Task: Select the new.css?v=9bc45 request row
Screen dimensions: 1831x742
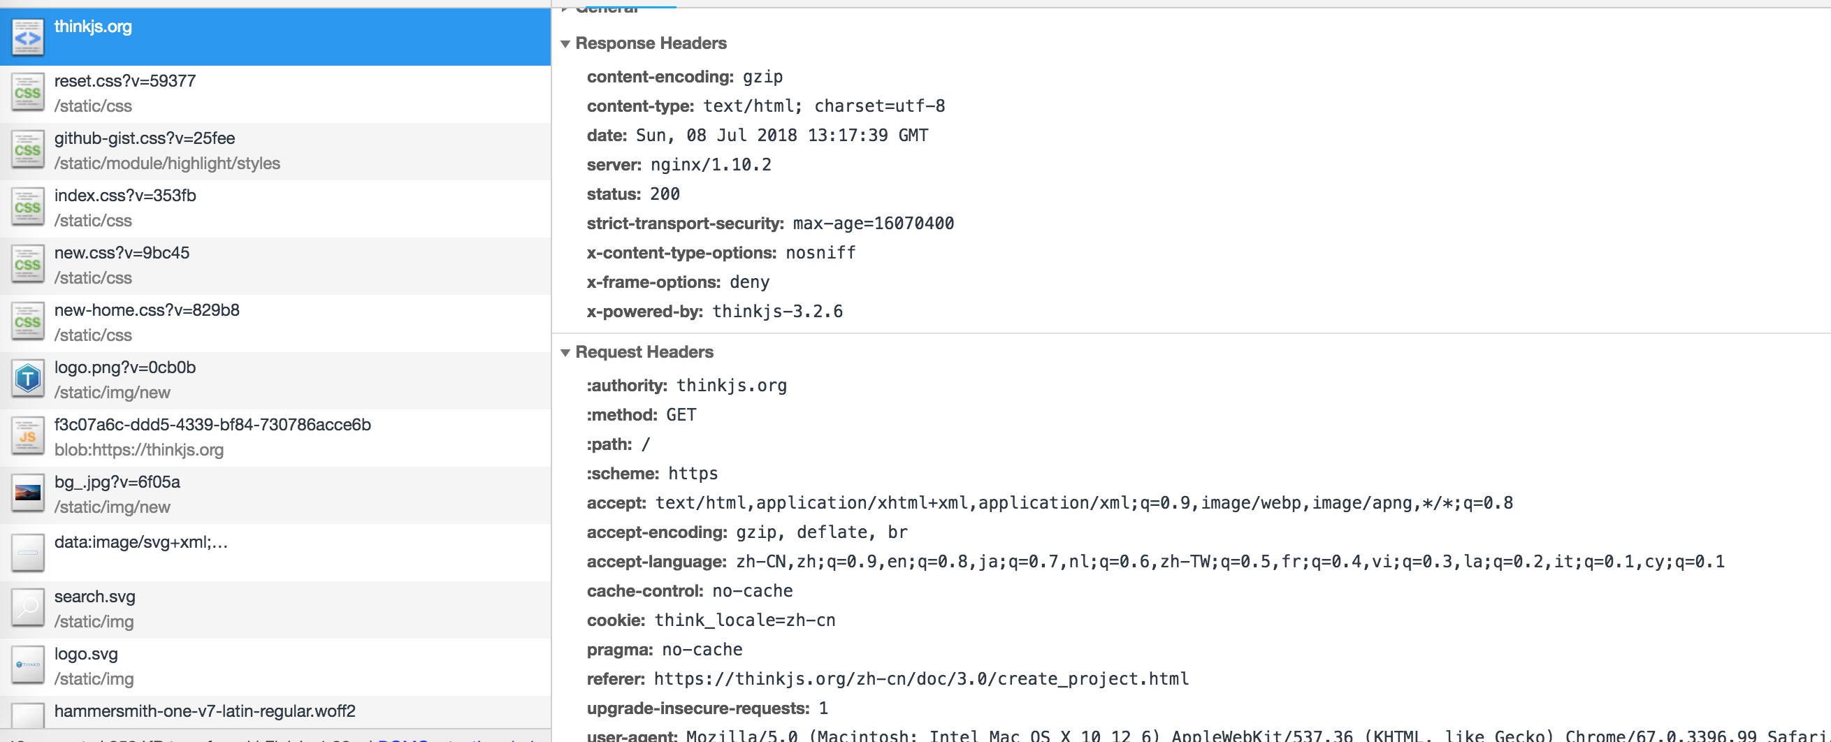Action: click(122, 253)
